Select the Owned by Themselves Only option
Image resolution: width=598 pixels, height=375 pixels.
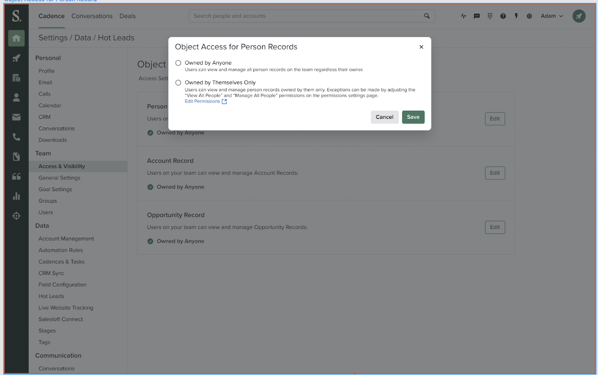(178, 82)
